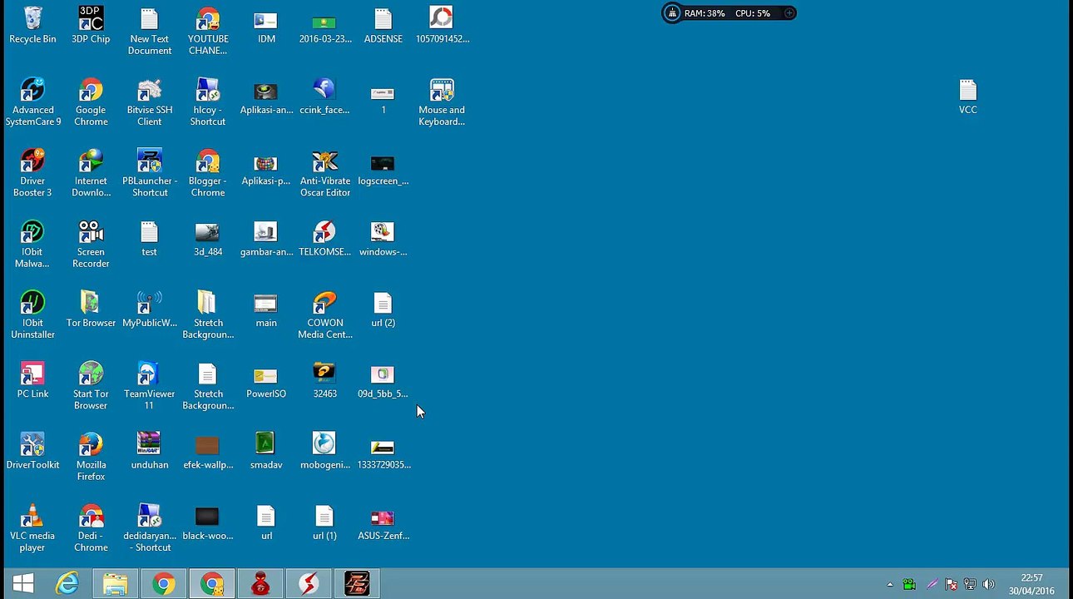Select the 3d_484 image file
The height and width of the screenshot is (599, 1073).
tap(208, 238)
